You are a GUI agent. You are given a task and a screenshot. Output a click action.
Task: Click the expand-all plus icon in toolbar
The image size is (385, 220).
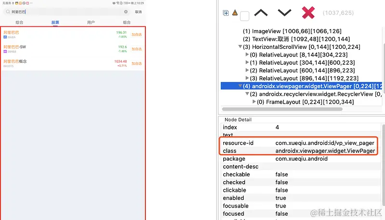226,13
